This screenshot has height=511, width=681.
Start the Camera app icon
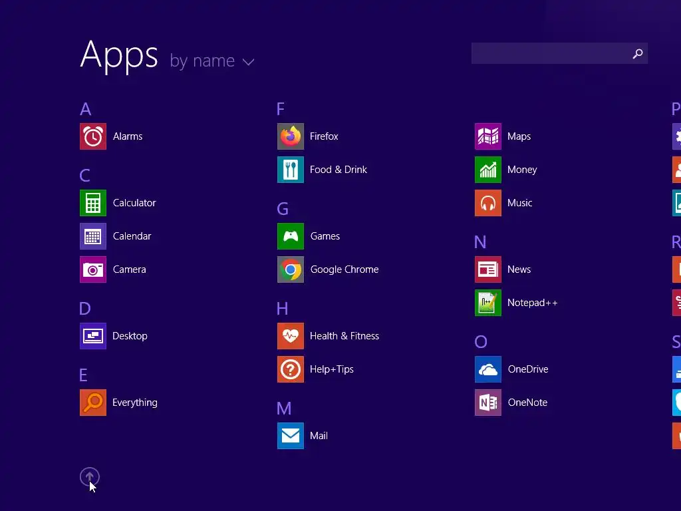tap(93, 269)
